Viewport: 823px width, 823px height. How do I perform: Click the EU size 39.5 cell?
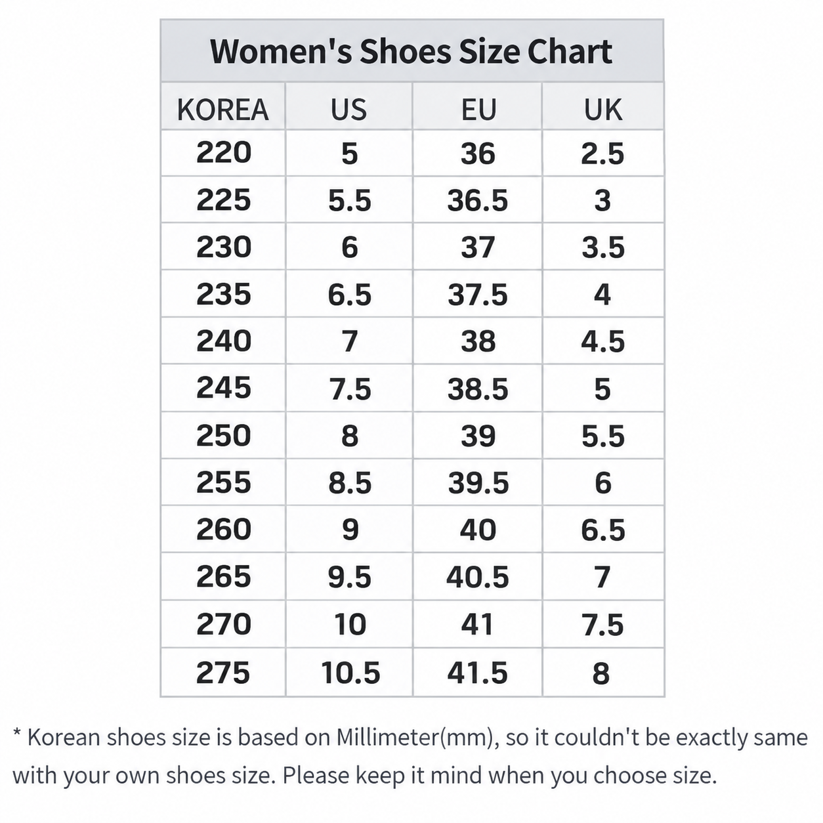(478, 483)
